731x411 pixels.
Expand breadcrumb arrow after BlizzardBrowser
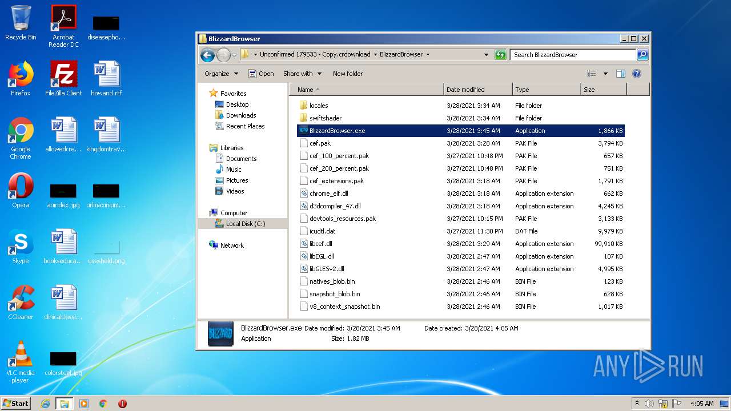coord(428,55)
